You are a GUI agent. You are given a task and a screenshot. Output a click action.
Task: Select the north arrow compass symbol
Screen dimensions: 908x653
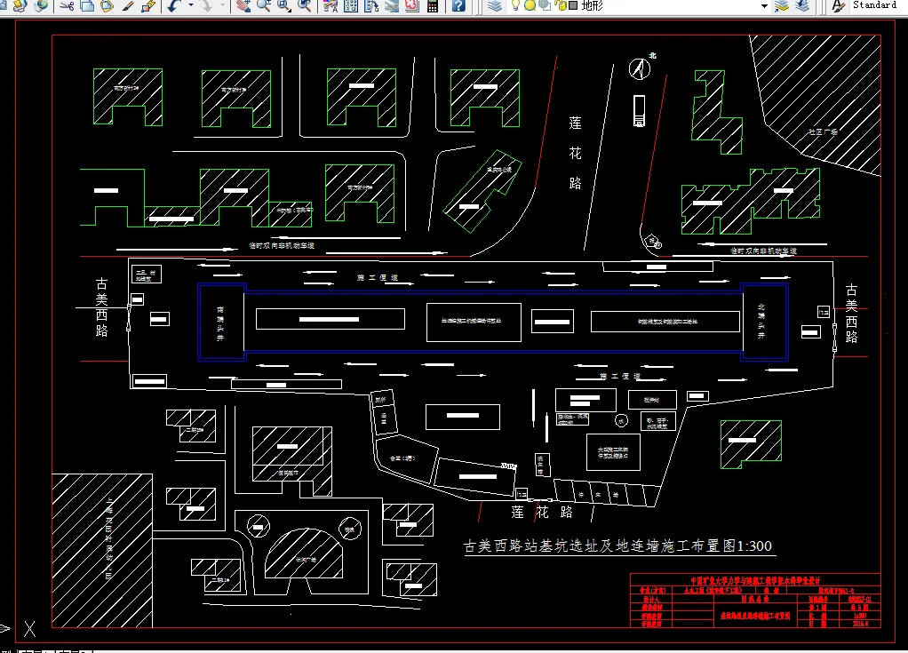click(x=641, y=68)
